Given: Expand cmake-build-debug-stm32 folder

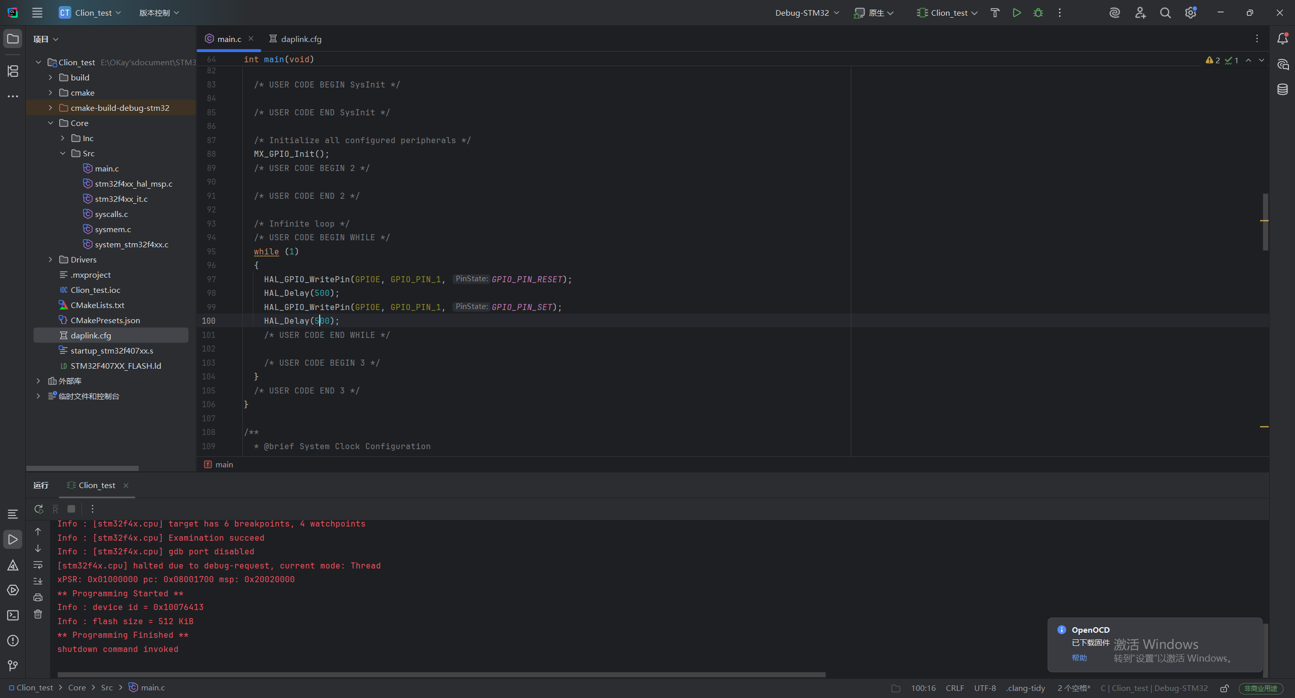Looking at the screenshot, I should [50, 108].
